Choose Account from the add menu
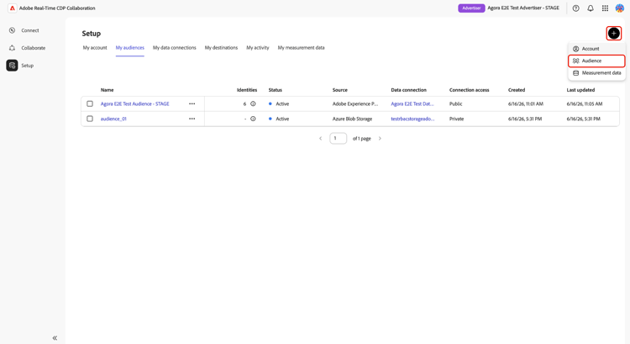630x344 pixels. [x=596, y=49]
